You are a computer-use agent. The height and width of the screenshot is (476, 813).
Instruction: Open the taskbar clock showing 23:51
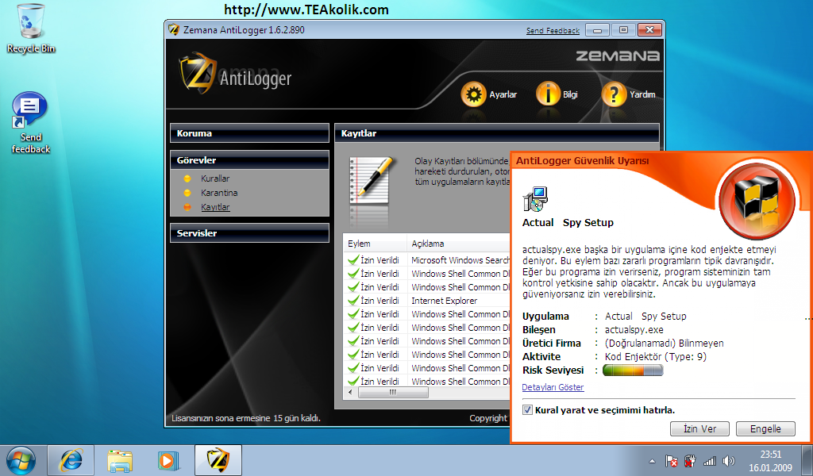pos(770,455)
